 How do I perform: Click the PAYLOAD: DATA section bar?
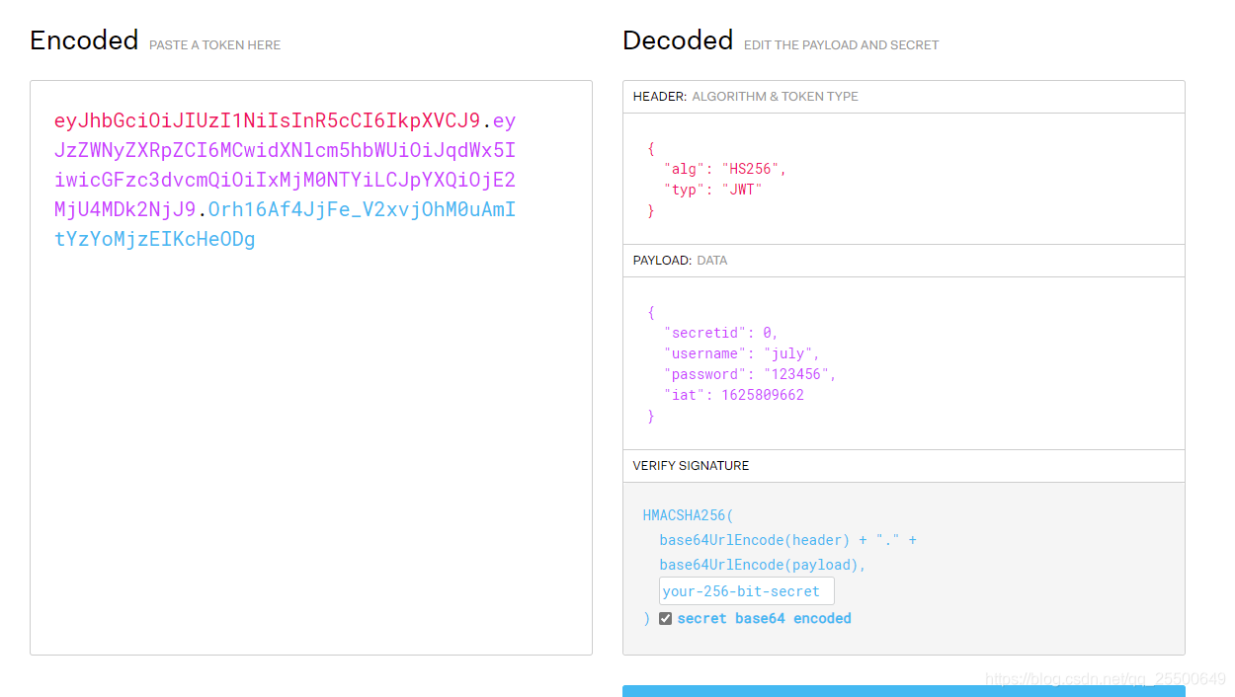point(903,260)
